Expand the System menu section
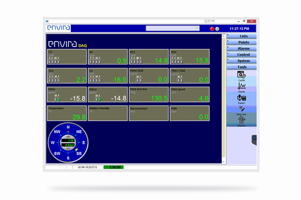Viewport: 301px width, 200px height. click(x=241, y=61)
